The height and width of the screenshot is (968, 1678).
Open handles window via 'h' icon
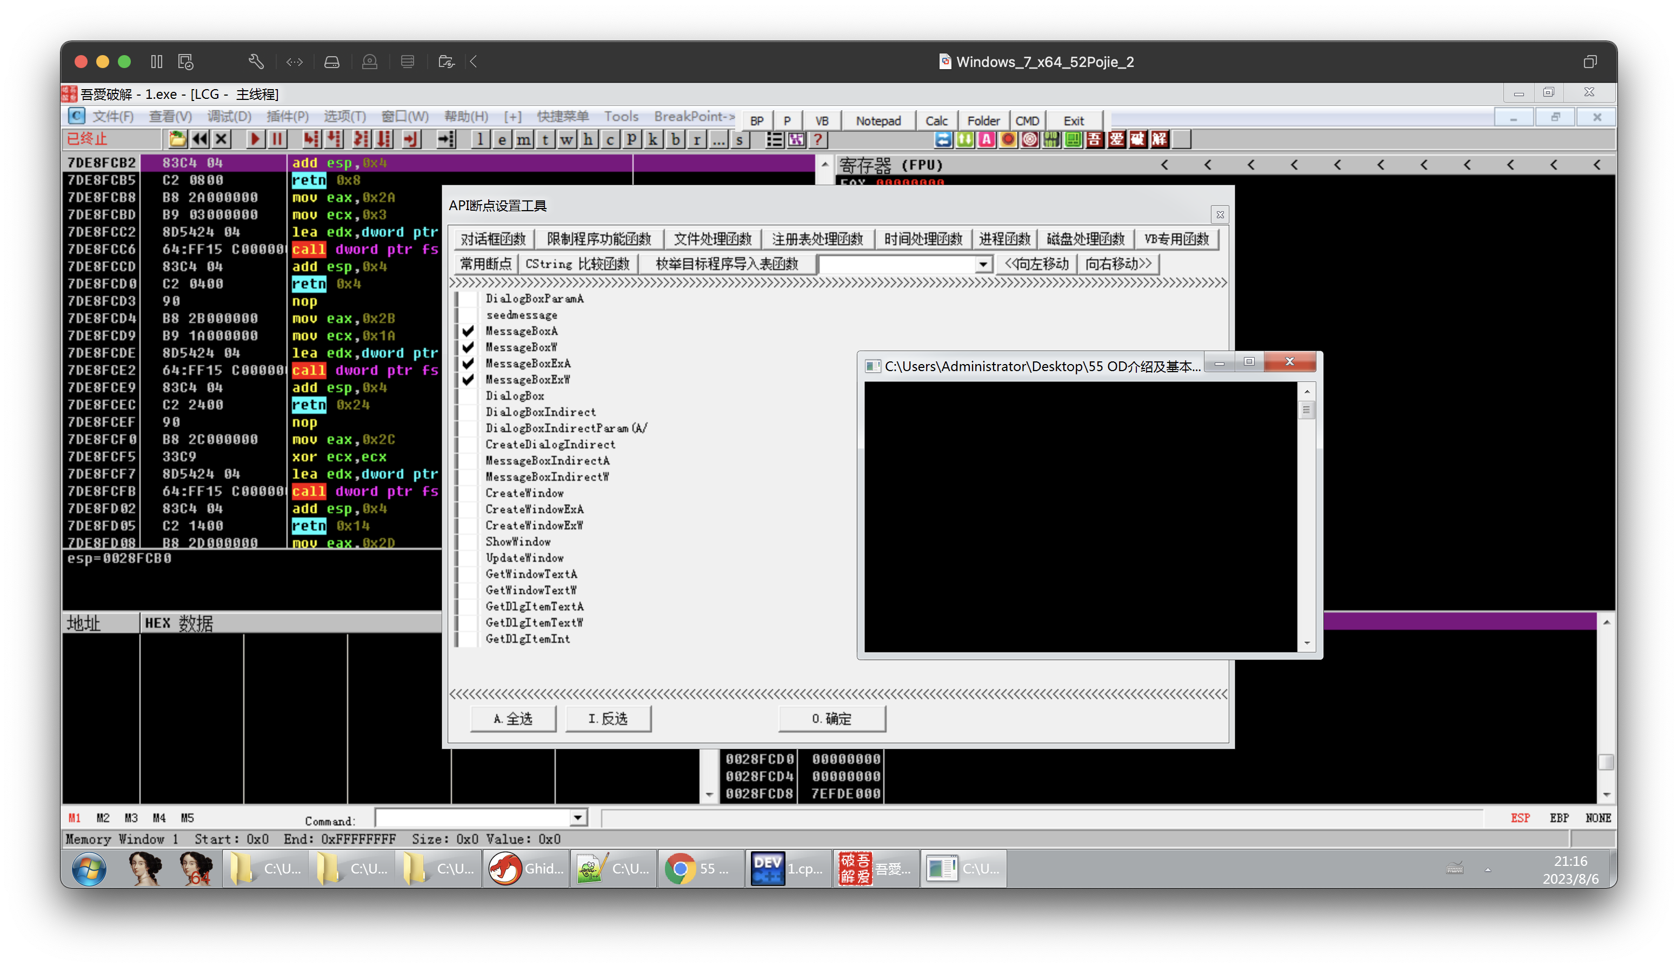click(x=588, y=139)
